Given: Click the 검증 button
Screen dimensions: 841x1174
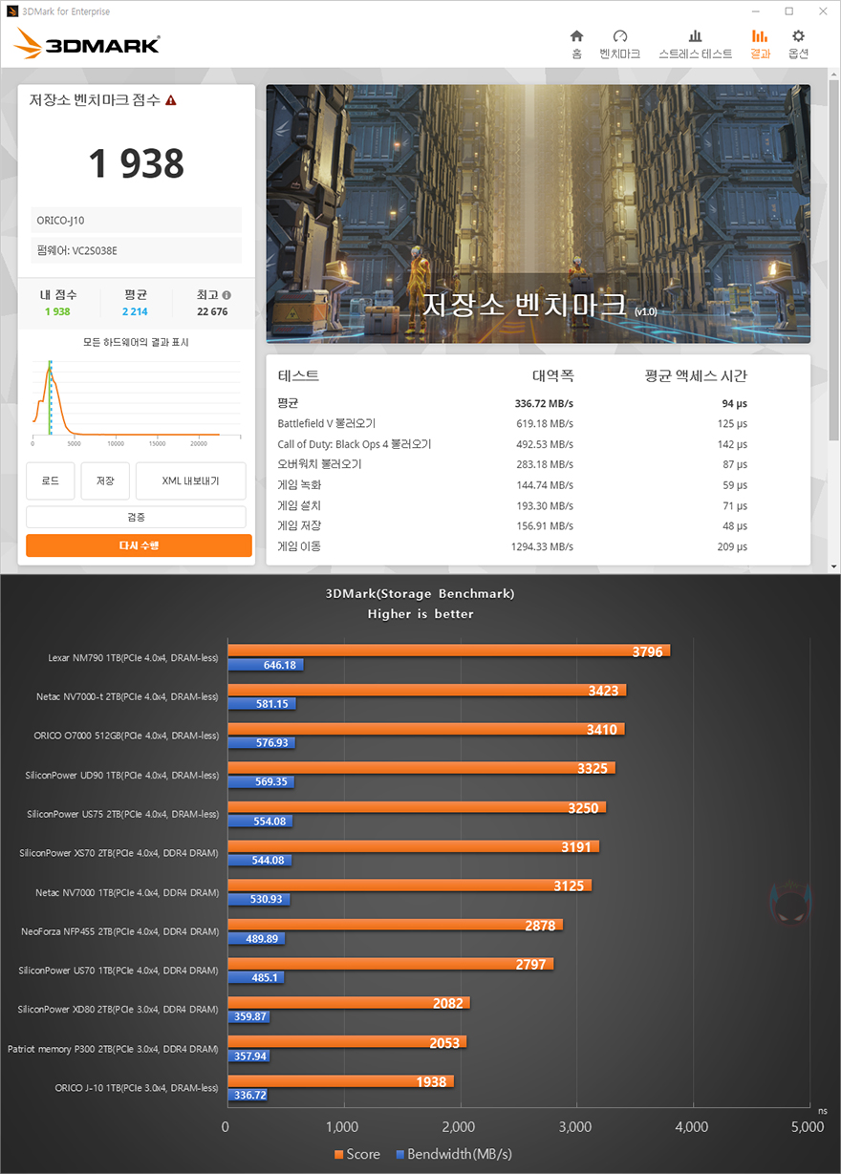Looking at the screenshot, I should (136, 517).
